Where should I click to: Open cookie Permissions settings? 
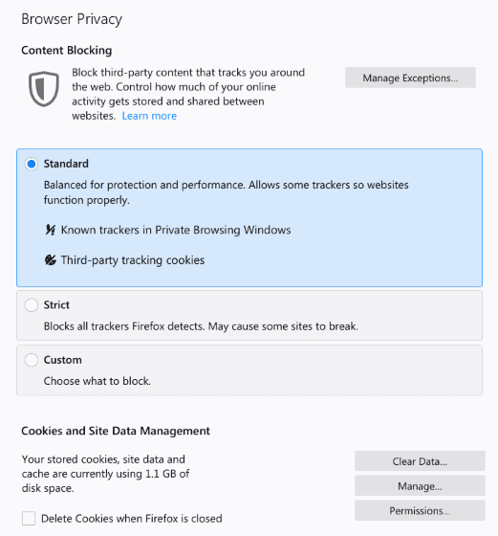420,510
